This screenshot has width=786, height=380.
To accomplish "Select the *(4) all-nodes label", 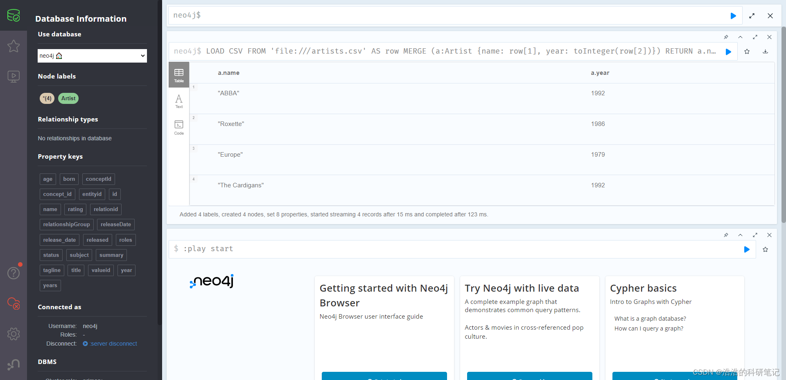I will [47, 99].
